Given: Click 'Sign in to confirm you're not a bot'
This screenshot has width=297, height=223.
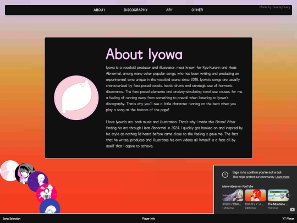Looking at the screenshot, I should (x=257, y=172).
